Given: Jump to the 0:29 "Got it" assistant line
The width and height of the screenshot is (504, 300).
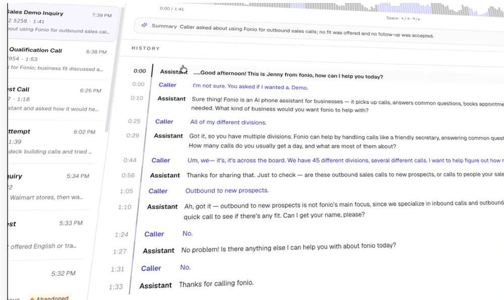Looking at the screenshot, I should tap(346, 142).
